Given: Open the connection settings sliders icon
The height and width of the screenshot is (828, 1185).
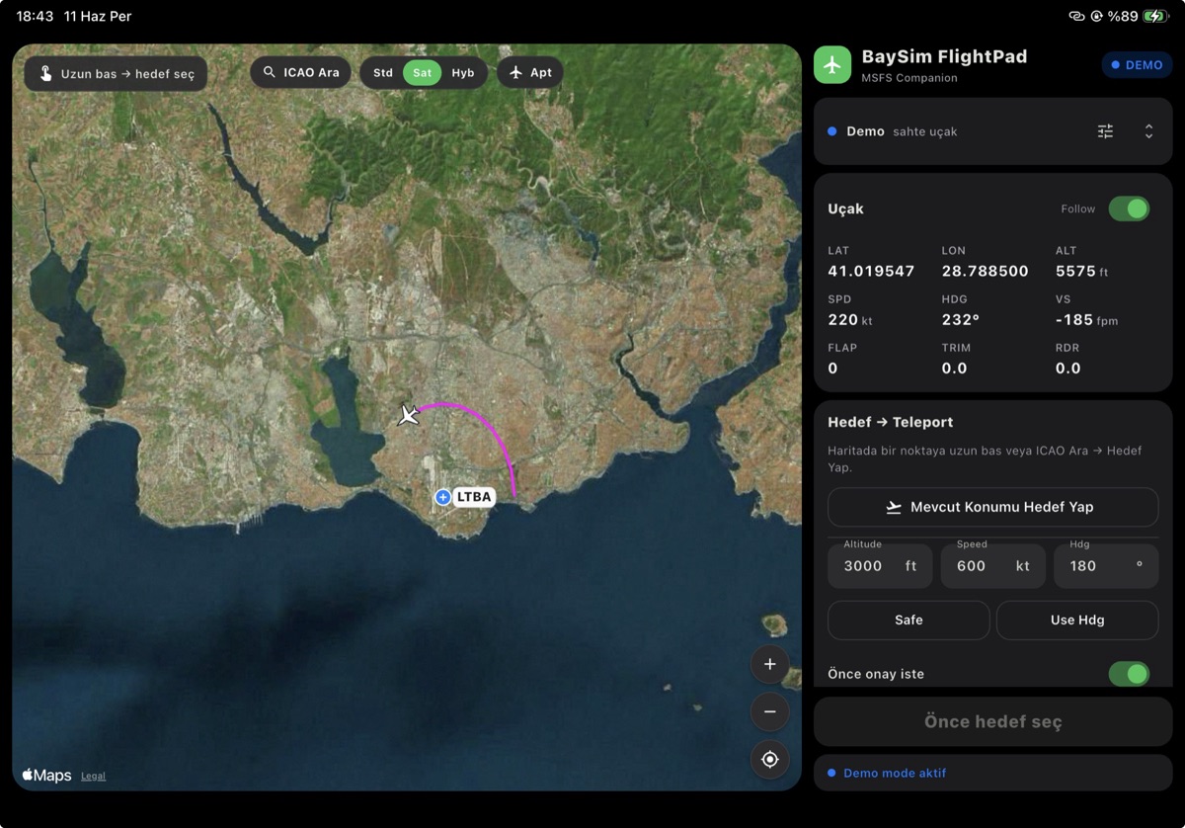Looking at the screenshot, I should [1105, 131].
